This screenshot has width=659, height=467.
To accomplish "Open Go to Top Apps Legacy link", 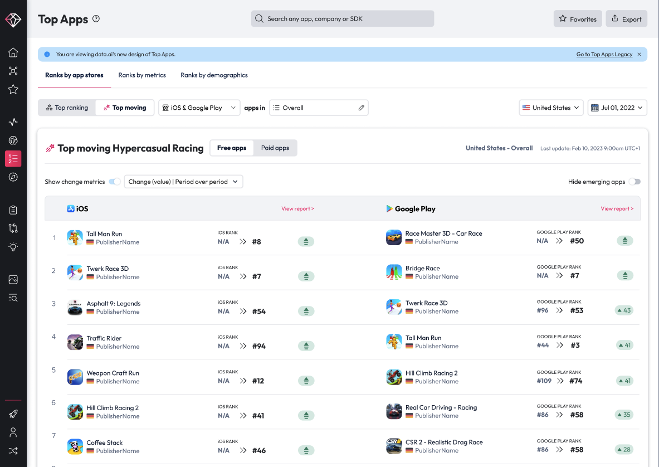I will click(604, 55).
